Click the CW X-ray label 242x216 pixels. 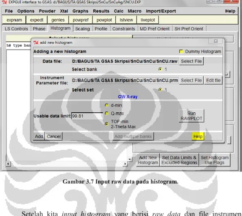[128, 97]
